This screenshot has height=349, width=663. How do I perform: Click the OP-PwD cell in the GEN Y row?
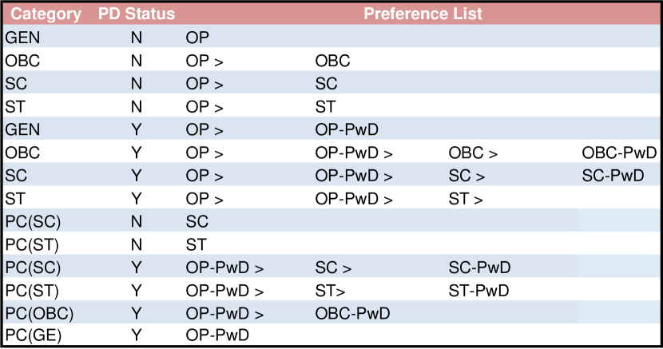tap(347, 129)
